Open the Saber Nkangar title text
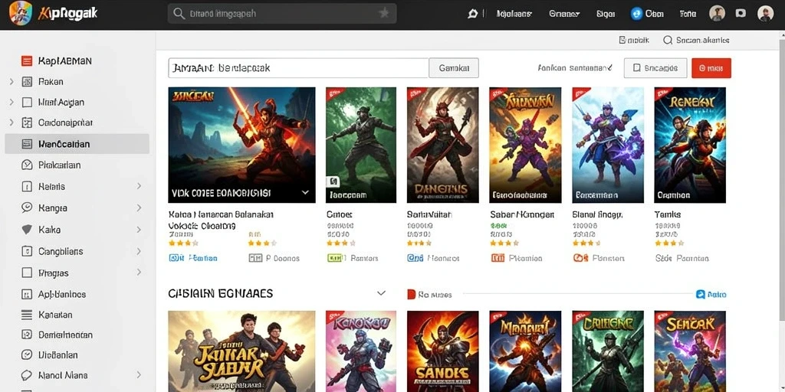This screenshot has height=392, width=785. point(522,214)
